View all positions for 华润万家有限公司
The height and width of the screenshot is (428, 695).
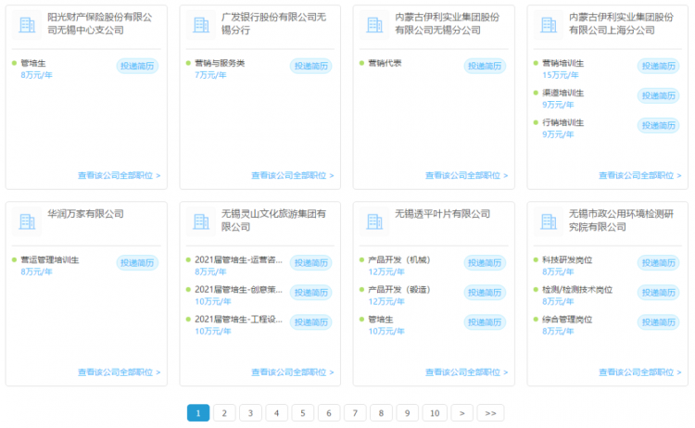(x=119, y=372)
